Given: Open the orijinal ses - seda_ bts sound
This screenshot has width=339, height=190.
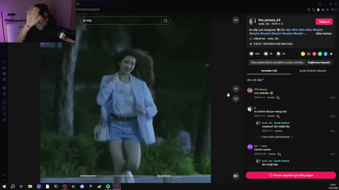Looking at the screenshot, I should [x=266, y=39].
